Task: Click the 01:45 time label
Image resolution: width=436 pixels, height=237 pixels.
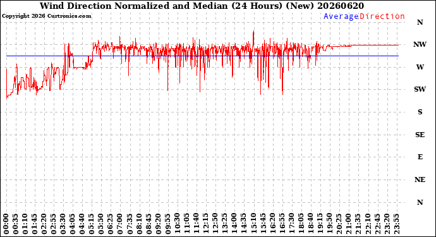Action: point(35,224)
